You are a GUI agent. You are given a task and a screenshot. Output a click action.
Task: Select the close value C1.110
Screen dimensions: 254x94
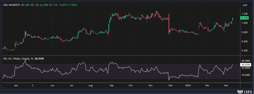53,5
